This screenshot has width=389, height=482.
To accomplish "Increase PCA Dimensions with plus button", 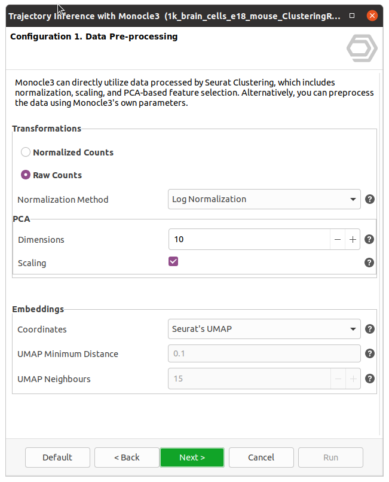I will pos(353,239).
